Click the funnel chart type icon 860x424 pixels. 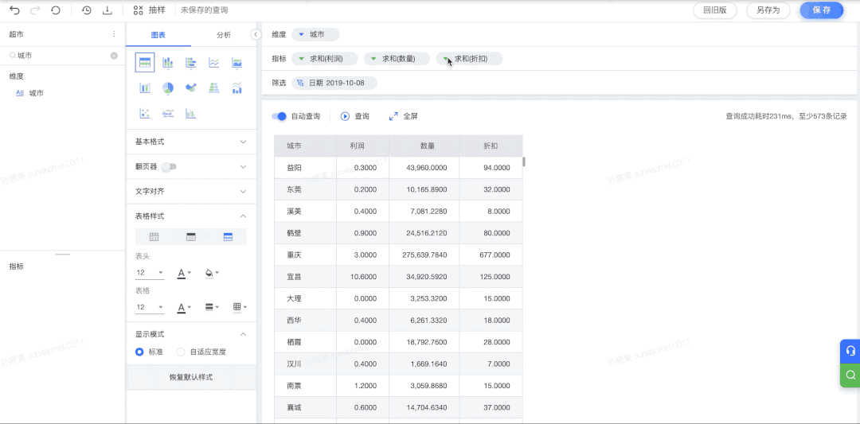tap(213, 88)
